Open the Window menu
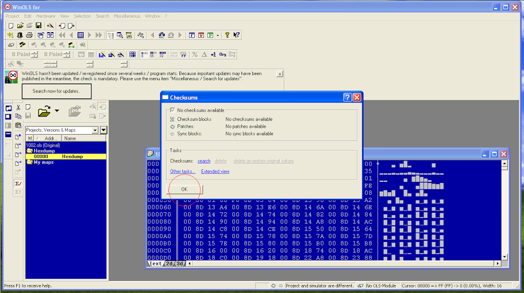524x293 pixels. pos(152,16)
